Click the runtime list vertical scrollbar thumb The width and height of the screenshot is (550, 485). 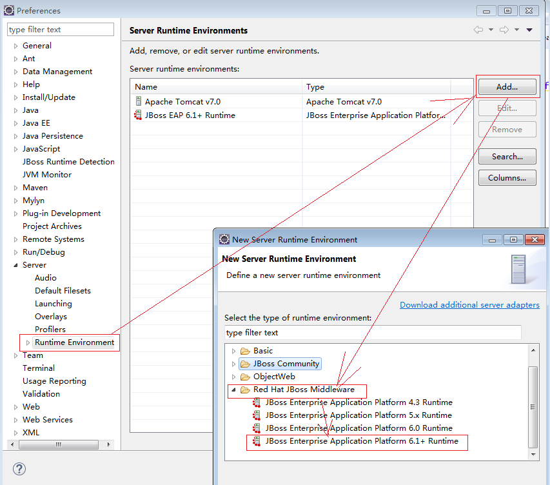[x=533, y=407]
